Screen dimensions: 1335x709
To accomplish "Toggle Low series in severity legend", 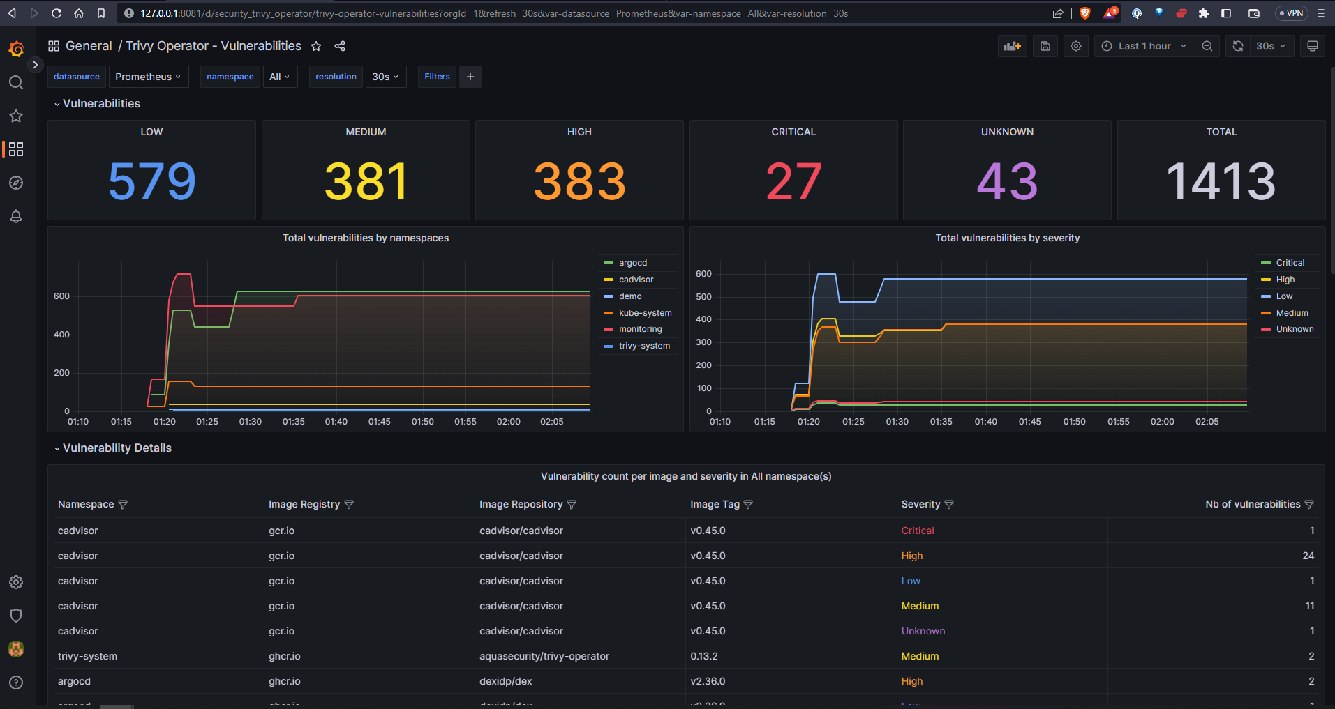I will point(1284,296).
